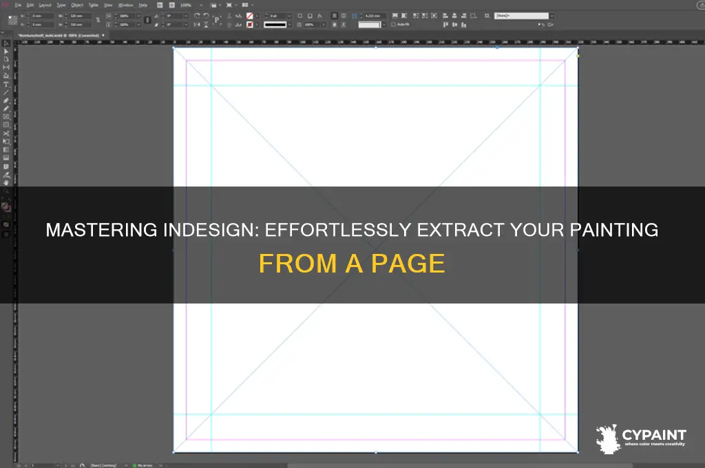The width and height of the screenshot is (705, 468).
Task: Open the Arrange Documents dropdown
Action: point(247,5)
